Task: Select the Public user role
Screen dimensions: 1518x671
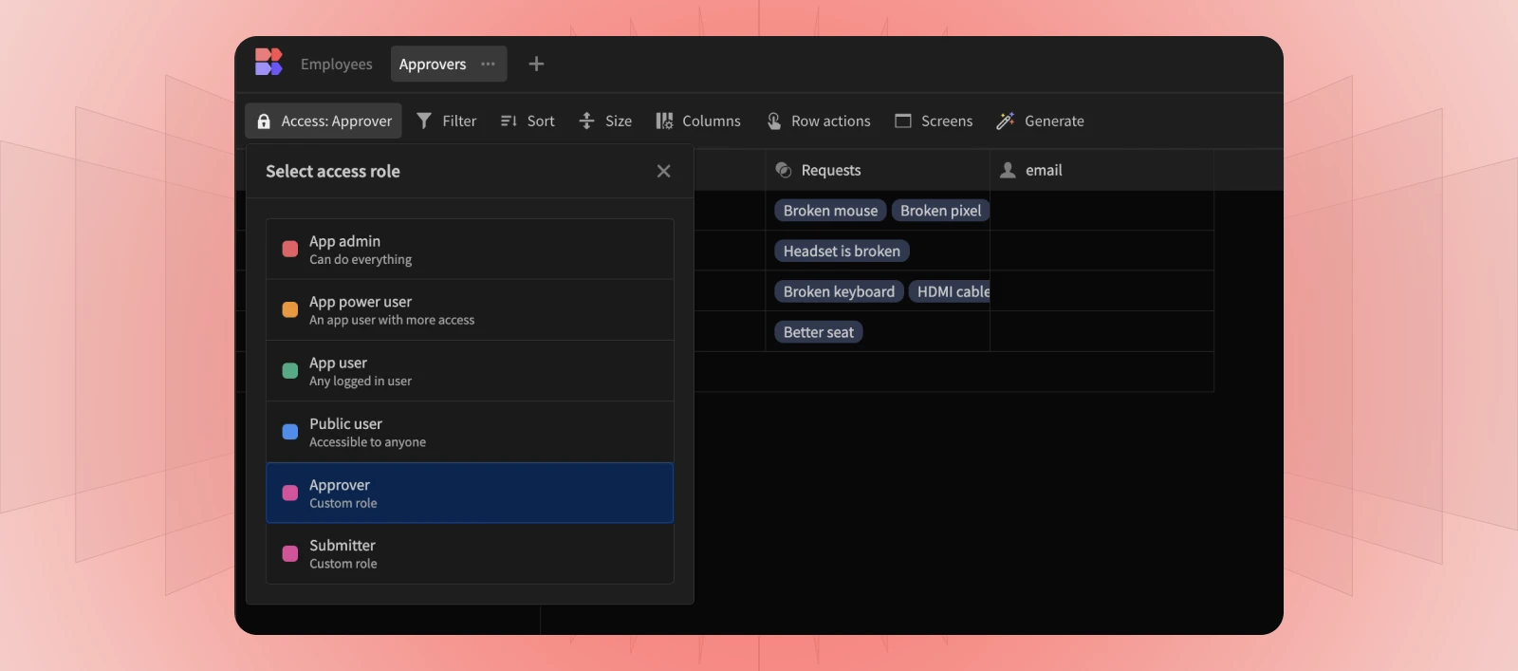Action: pyautogui.click(x=470, y=432)
